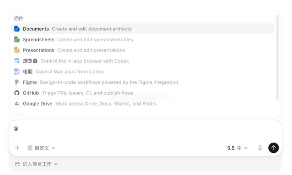292x175 pixels.
Task: Click the Google Drive triangle icon
Action: 17,104
